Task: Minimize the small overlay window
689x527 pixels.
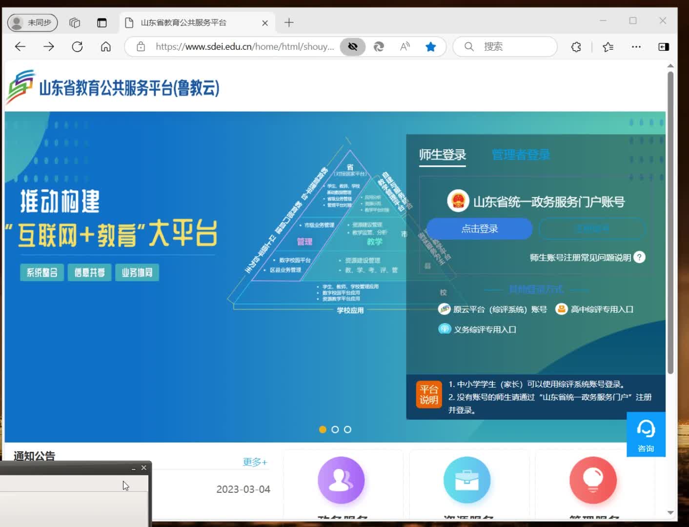Action: [x=134, y=468]
